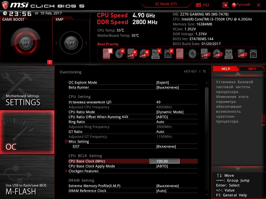Exit BIOS with the red X icon

point(258,5)
